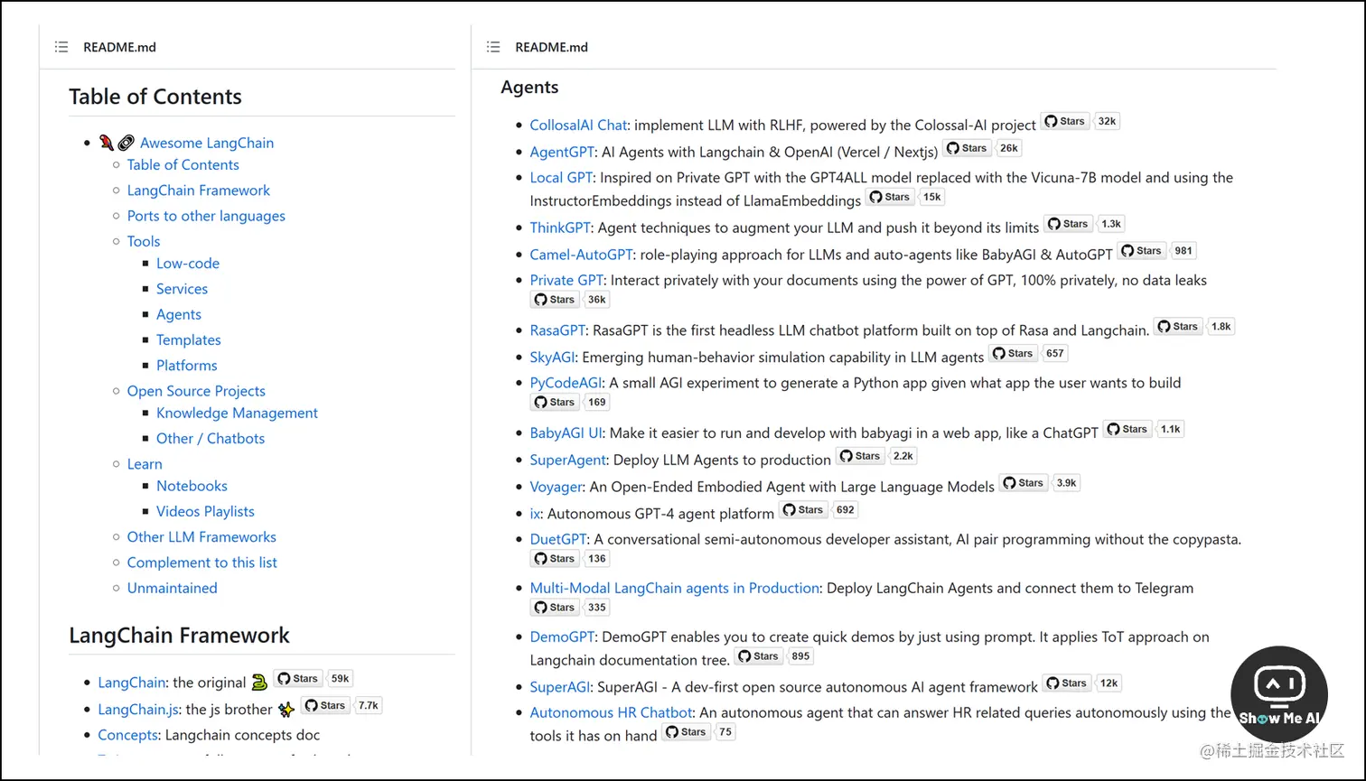Viewport: 1366px width, 781px height.
Task: Open Complement to this list link
Action: tap(202, 563)
